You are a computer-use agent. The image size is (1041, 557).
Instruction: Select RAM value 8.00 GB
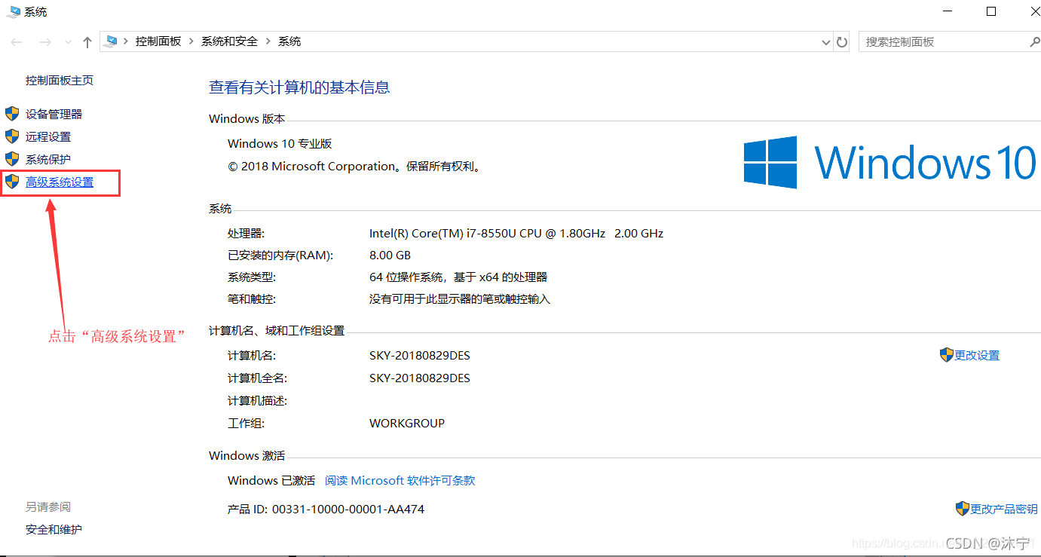click(x=390, y=255)
